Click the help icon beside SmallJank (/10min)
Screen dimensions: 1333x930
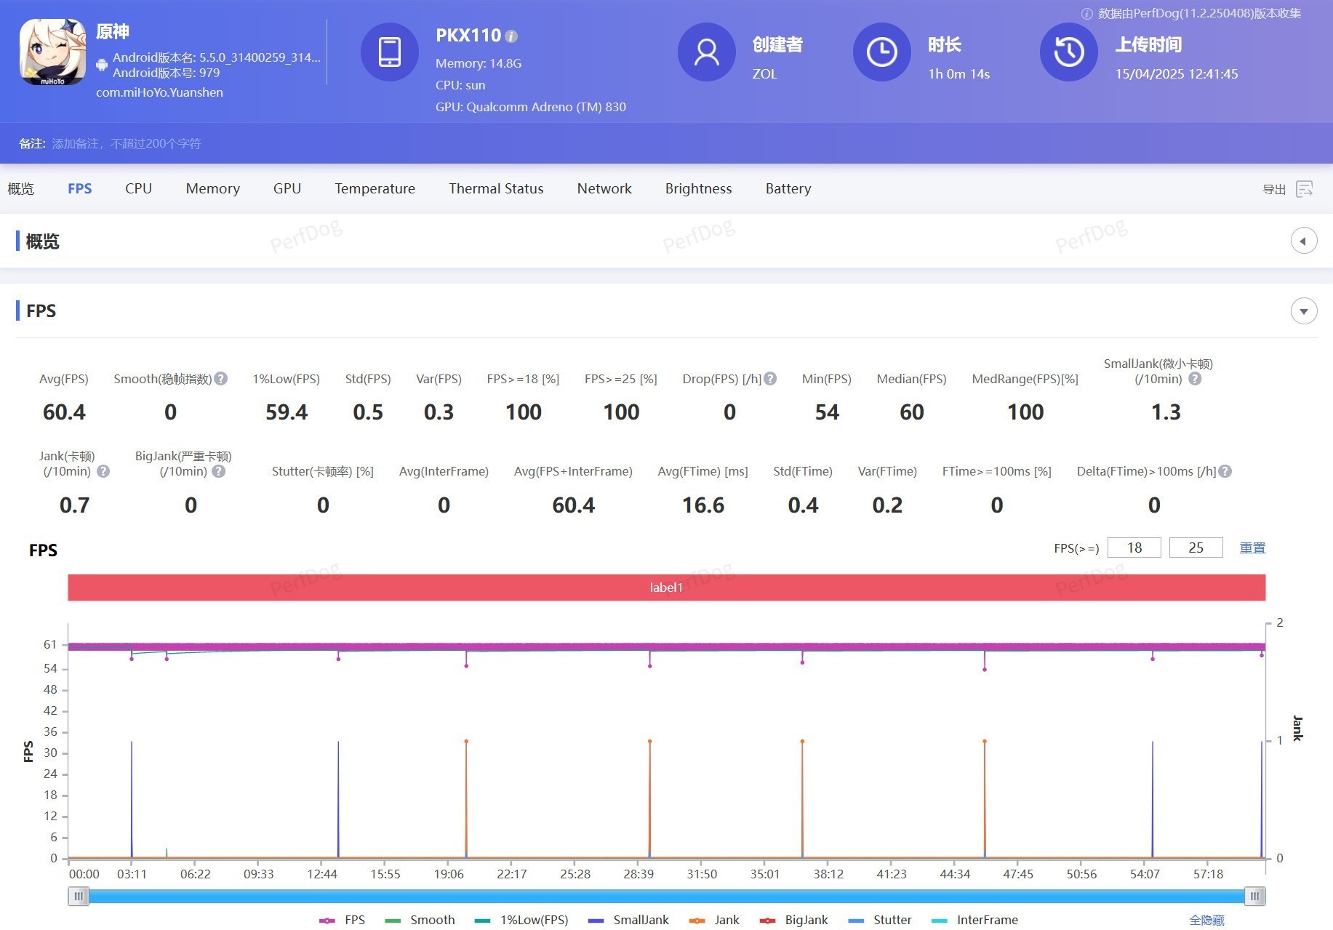1195,379
